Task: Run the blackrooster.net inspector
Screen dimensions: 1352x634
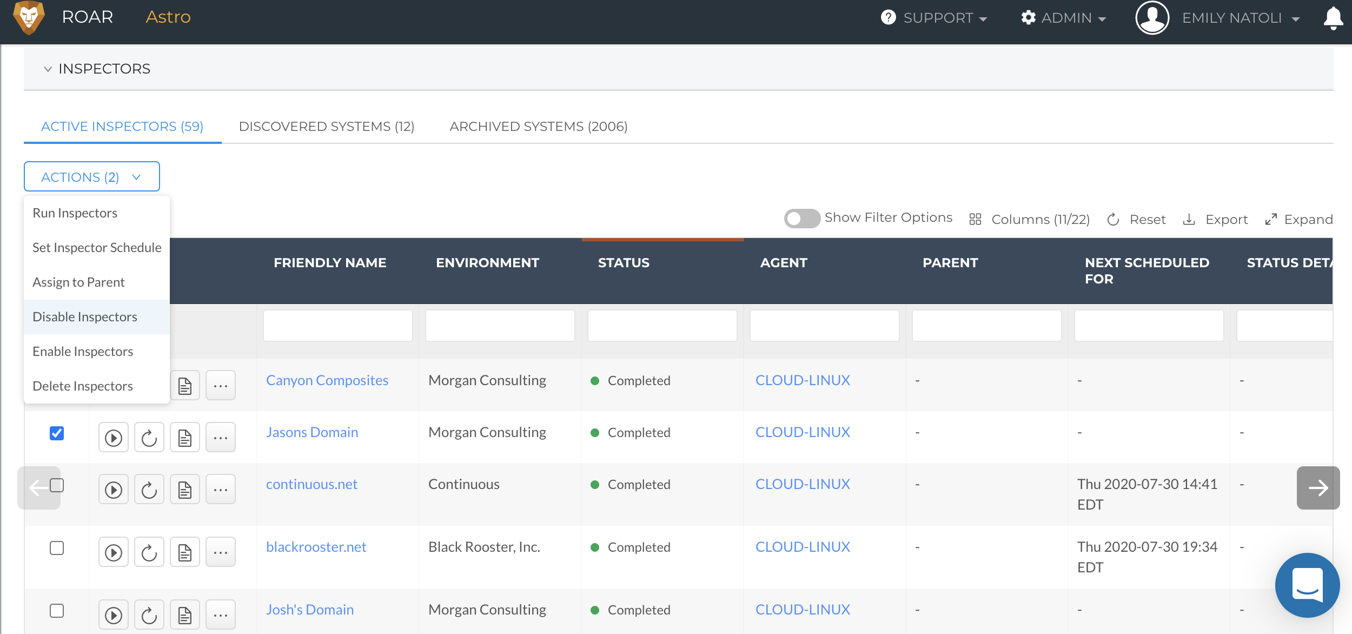Action: 114,552
